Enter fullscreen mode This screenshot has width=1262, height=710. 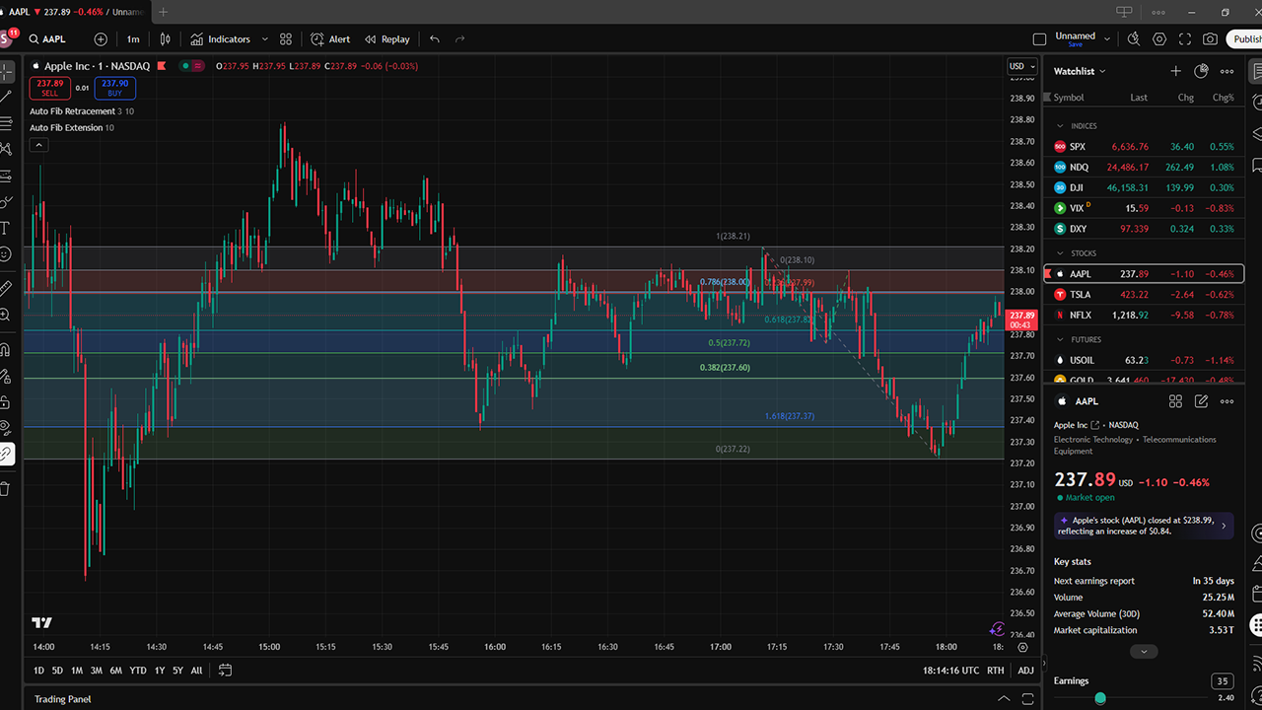point(1184,39)
